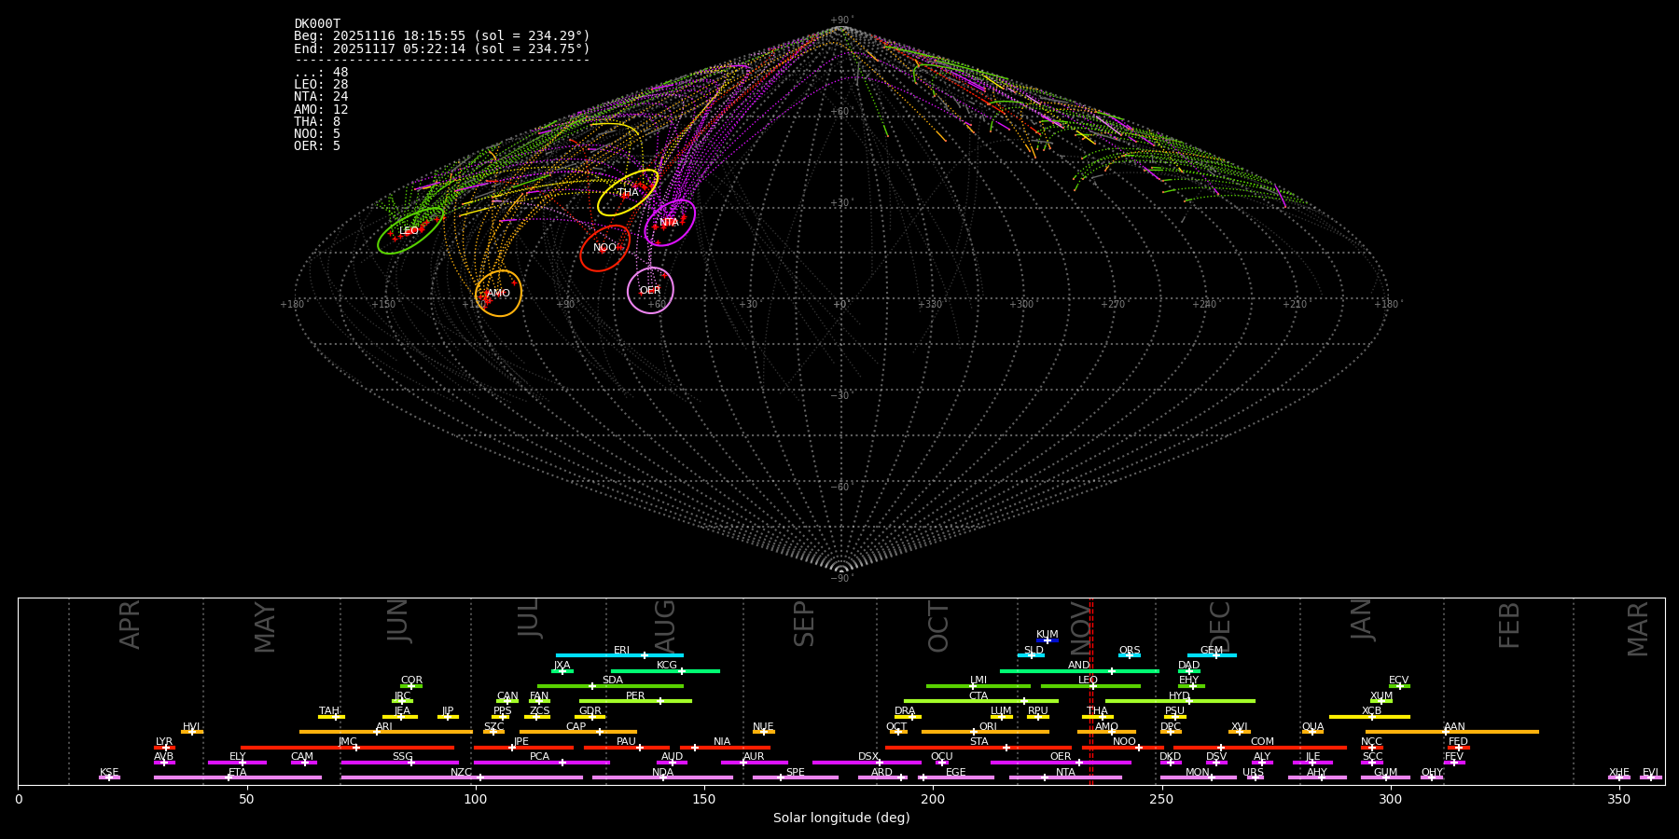Click the ORI shower label on timeline
Screen dimensions: 1679x839
coord(987,727)
